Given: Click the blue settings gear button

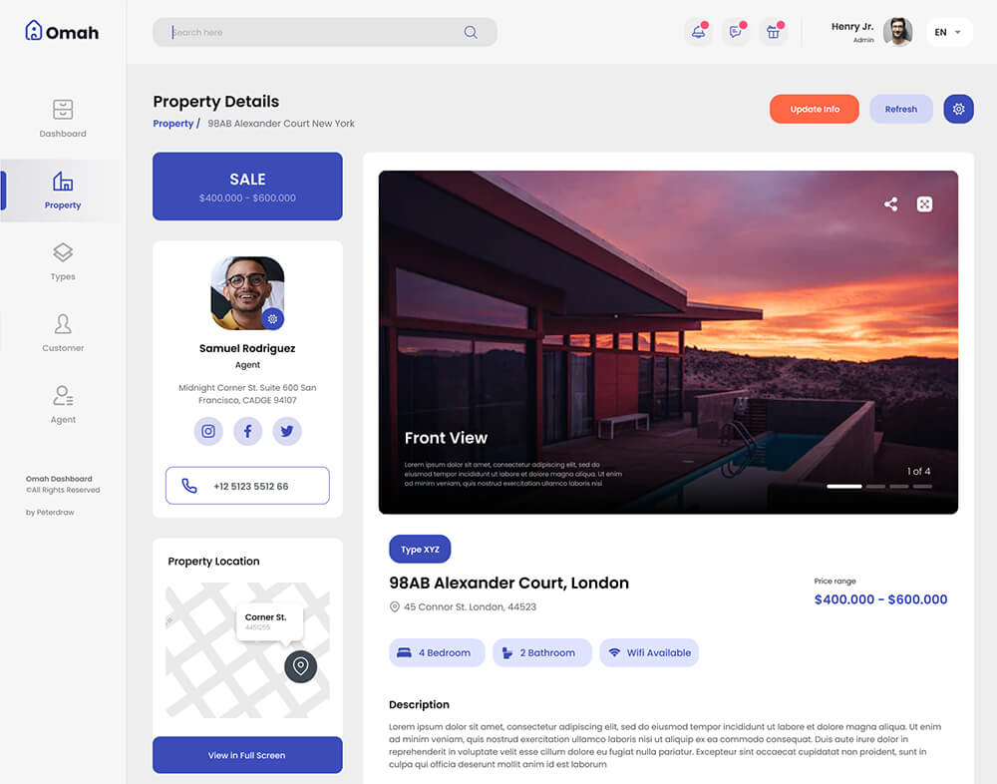Looking at the screenshot, I should pos(958,109).
